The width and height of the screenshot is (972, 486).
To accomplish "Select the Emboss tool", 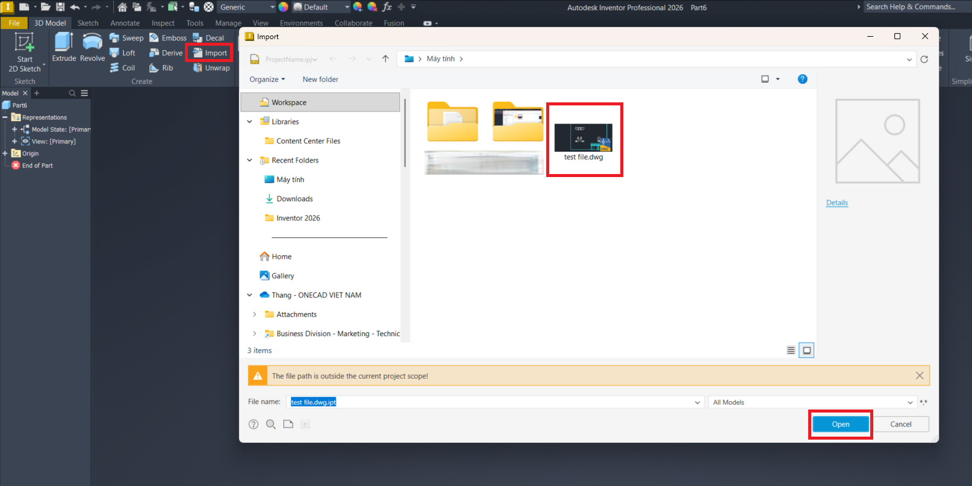I will tap(168, 38).
